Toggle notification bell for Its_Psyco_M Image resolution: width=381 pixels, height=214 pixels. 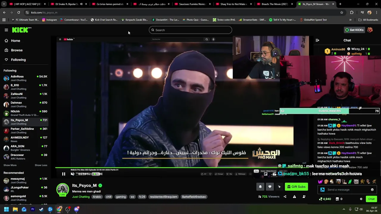coord(260,187)
